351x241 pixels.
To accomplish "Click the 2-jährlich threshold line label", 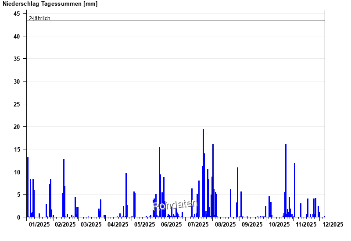I will (x=39, y=18).
